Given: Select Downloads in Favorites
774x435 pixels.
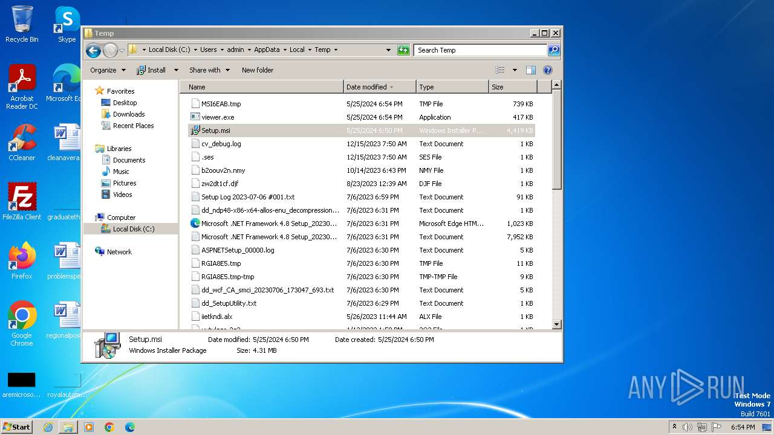Looking at the screenshot, I should (x=129, y=114).
